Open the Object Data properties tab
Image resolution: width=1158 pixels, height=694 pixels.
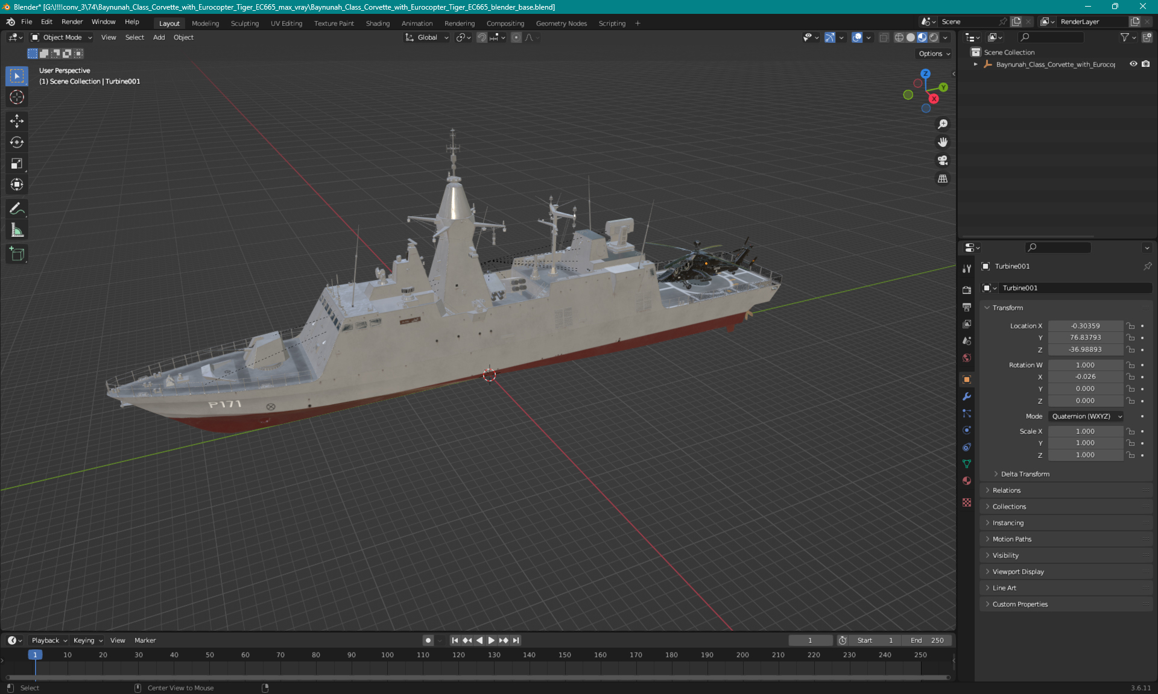click(967, 464)
